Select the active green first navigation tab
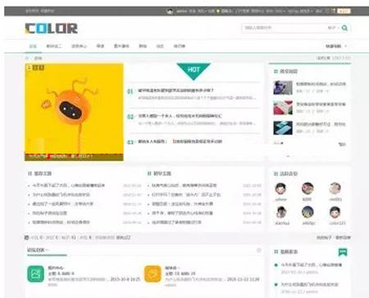Viewport: 369px width, 298px height. (33, 46)
